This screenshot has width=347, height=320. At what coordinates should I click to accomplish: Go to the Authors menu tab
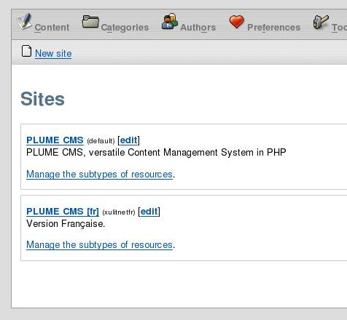coord(198,28)
